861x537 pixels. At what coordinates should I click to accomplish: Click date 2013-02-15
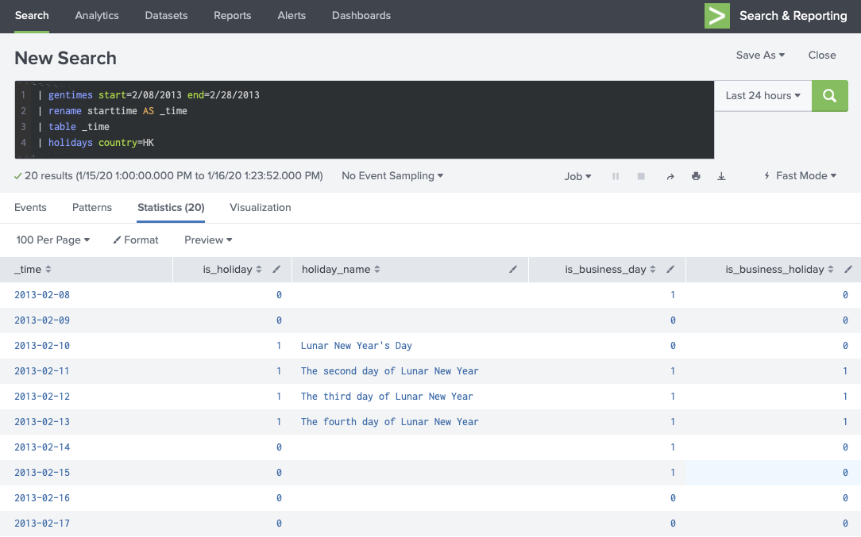point(42,472)
